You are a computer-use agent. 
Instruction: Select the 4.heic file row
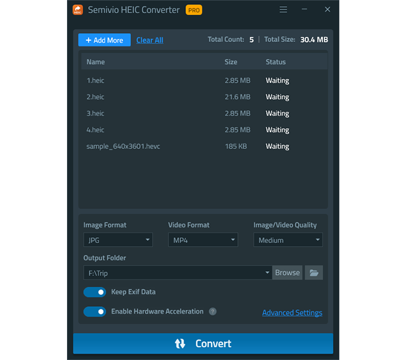[x=204, y=130]
